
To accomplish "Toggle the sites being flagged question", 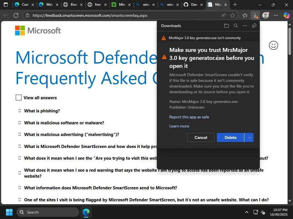I will point(19,200).
